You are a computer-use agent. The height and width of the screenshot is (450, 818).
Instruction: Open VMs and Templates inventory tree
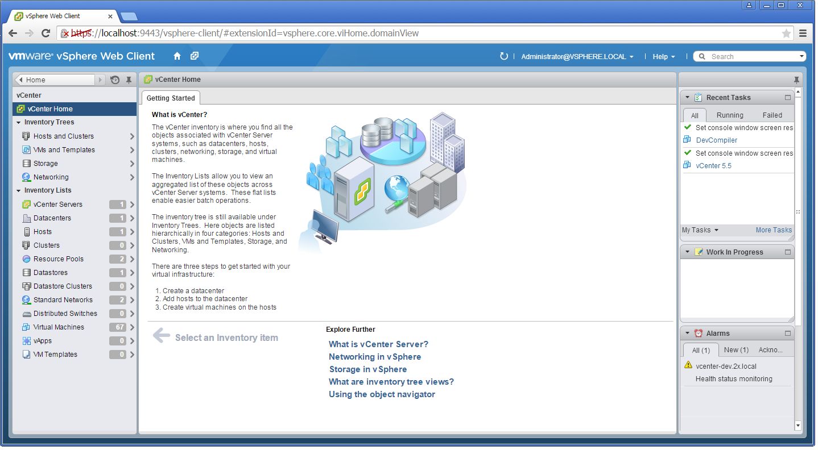coord(75,150)
